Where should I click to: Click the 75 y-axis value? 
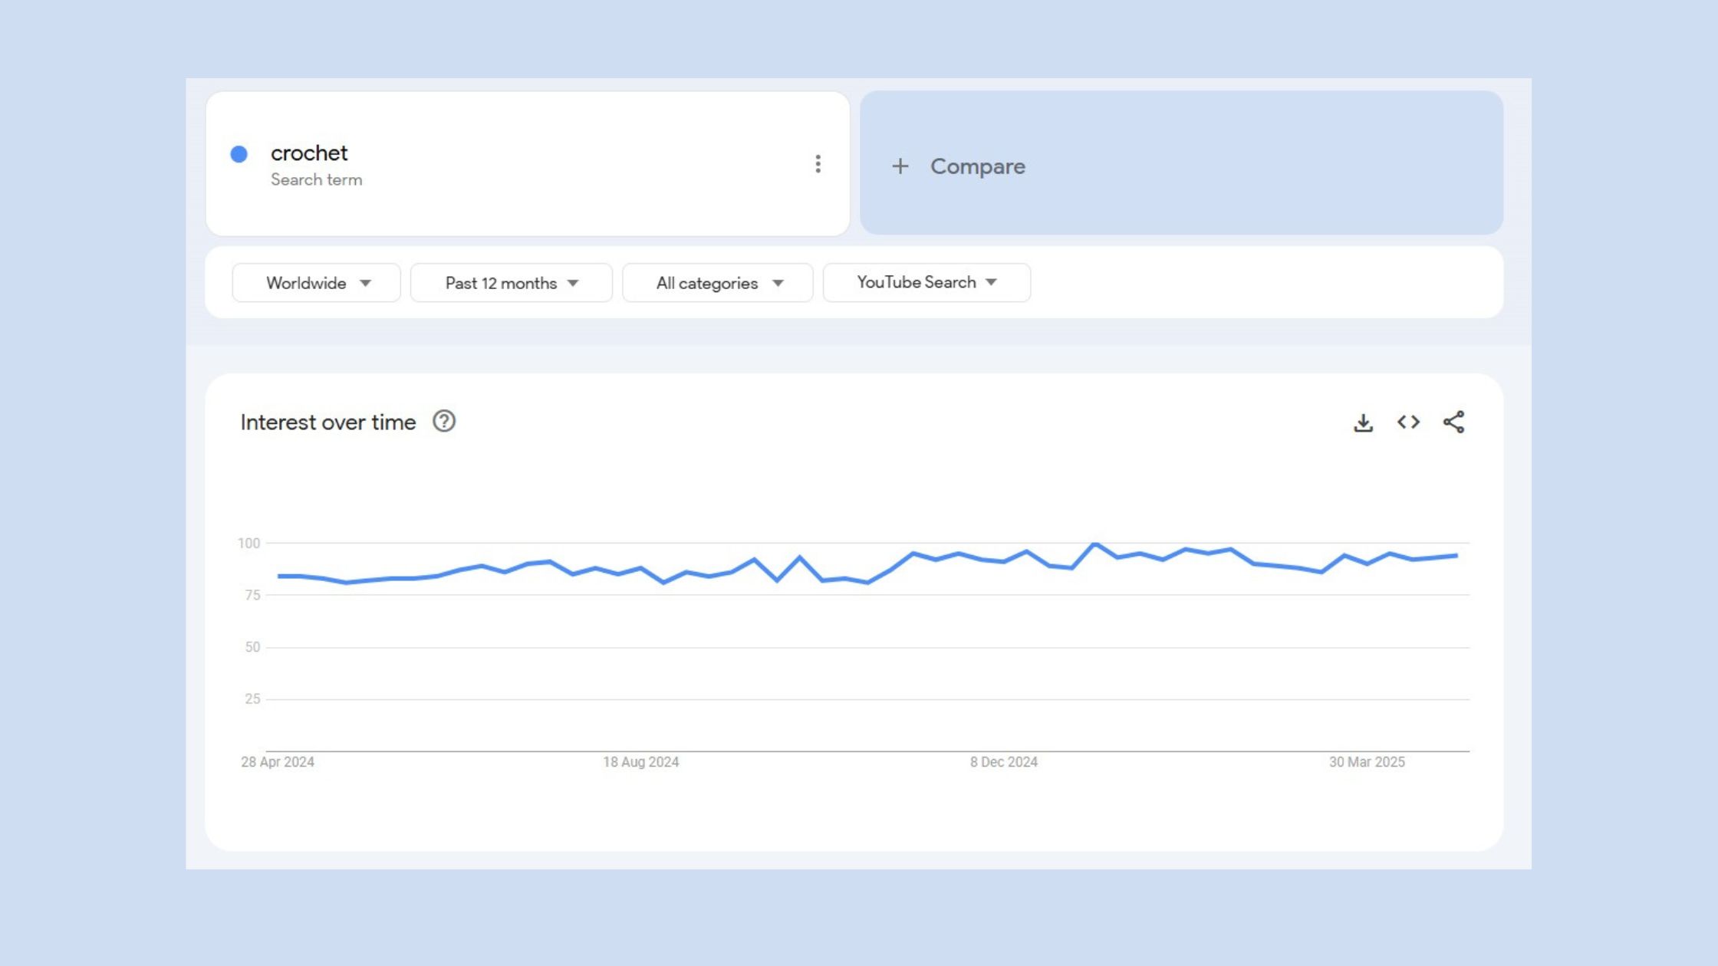(252, 595)
